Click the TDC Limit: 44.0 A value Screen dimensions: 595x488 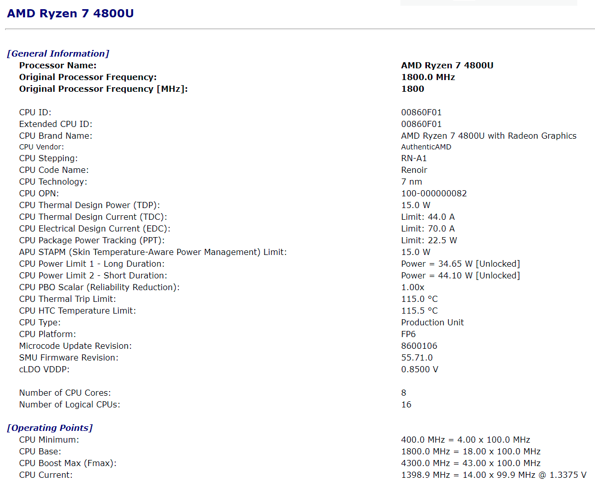[x=428, y=217]
